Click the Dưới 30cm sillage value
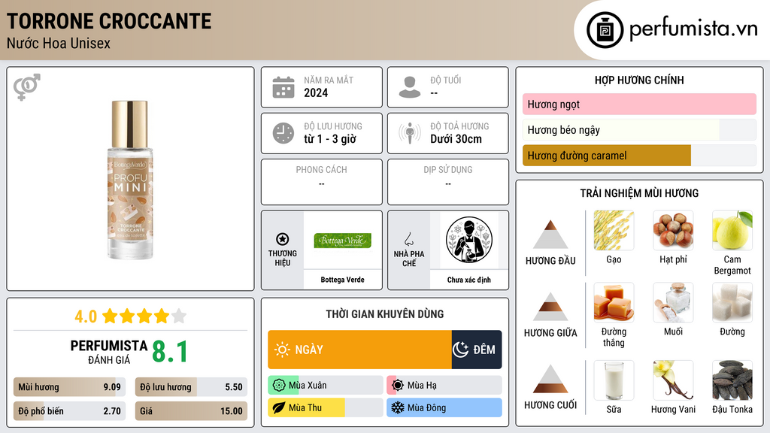 (x=456, y=139)
